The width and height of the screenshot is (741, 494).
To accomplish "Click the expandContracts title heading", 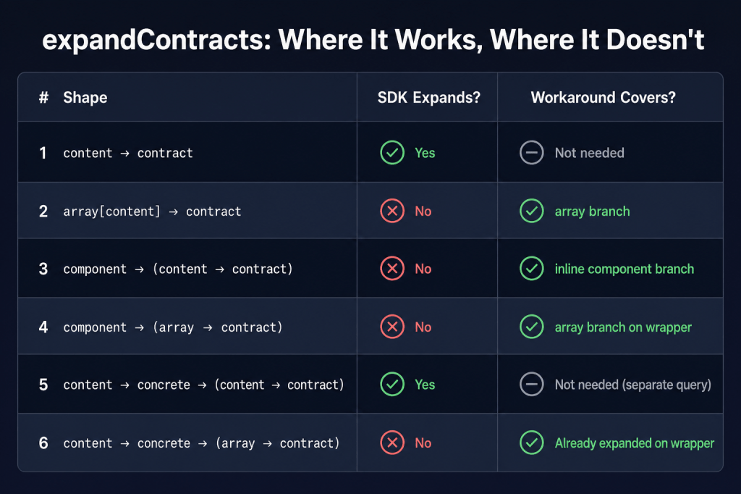I will 373,40.
